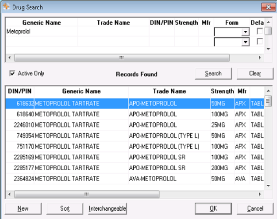Close the Drug Search dialog

(268, 7)
